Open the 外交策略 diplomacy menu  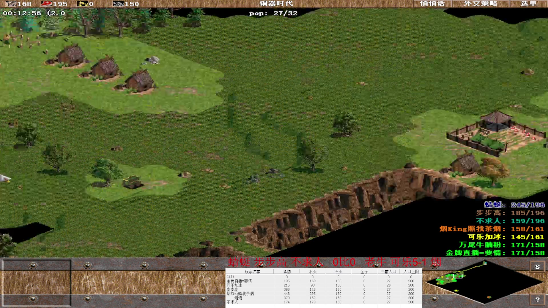pyautogui.click(x=480, y=4)
